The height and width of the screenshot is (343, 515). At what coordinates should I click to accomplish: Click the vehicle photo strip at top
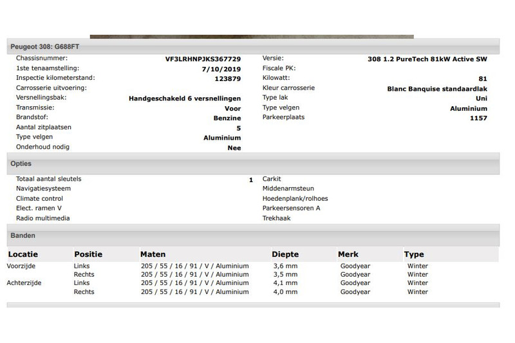tap(251, 37)
